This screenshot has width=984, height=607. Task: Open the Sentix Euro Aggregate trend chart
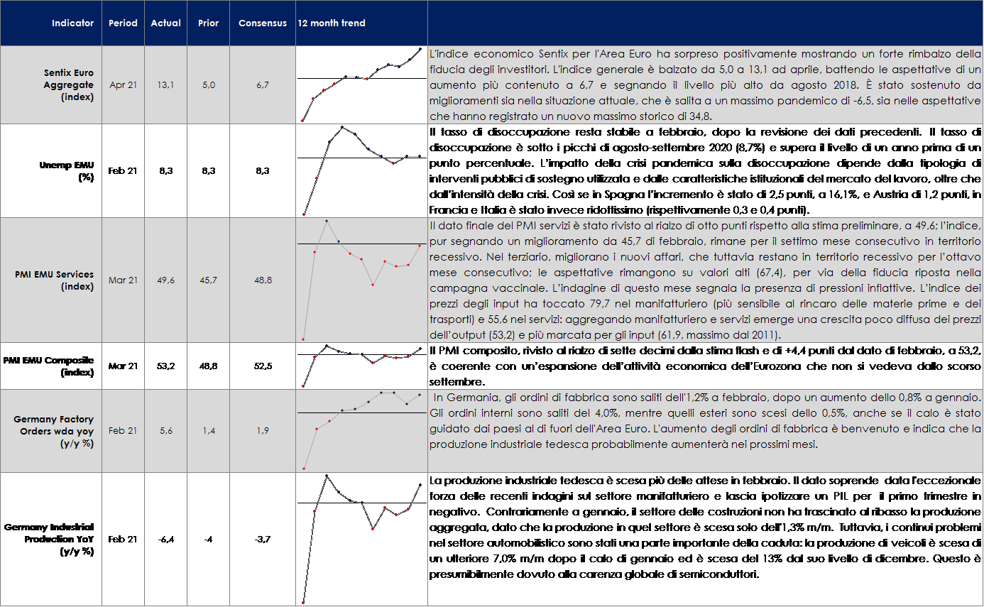[361, 85]
